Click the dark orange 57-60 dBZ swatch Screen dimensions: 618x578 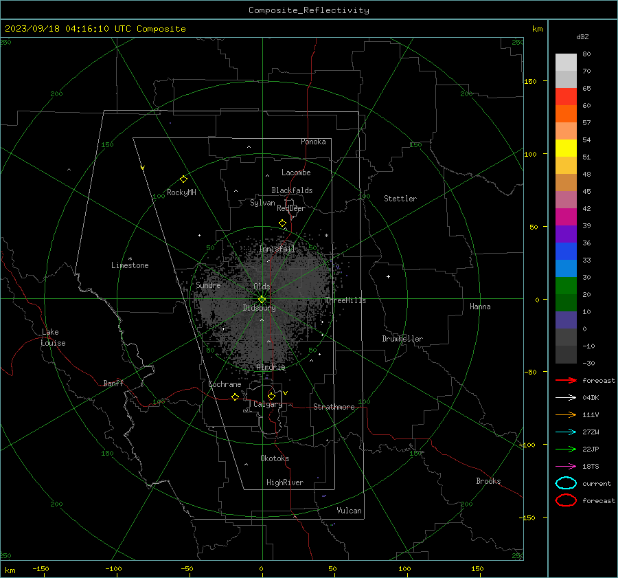[x=566, y=113]
